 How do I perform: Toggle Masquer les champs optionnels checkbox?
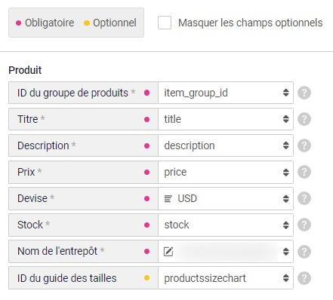[x=165, y=23]
